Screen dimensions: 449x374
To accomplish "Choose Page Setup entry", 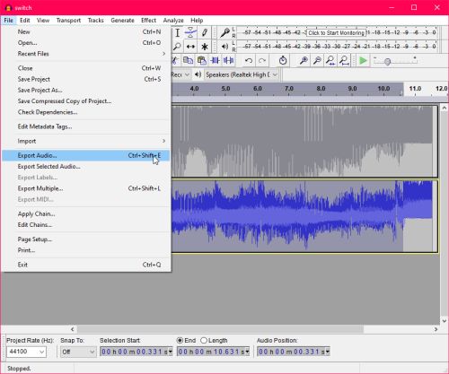I will click(86, 239).
